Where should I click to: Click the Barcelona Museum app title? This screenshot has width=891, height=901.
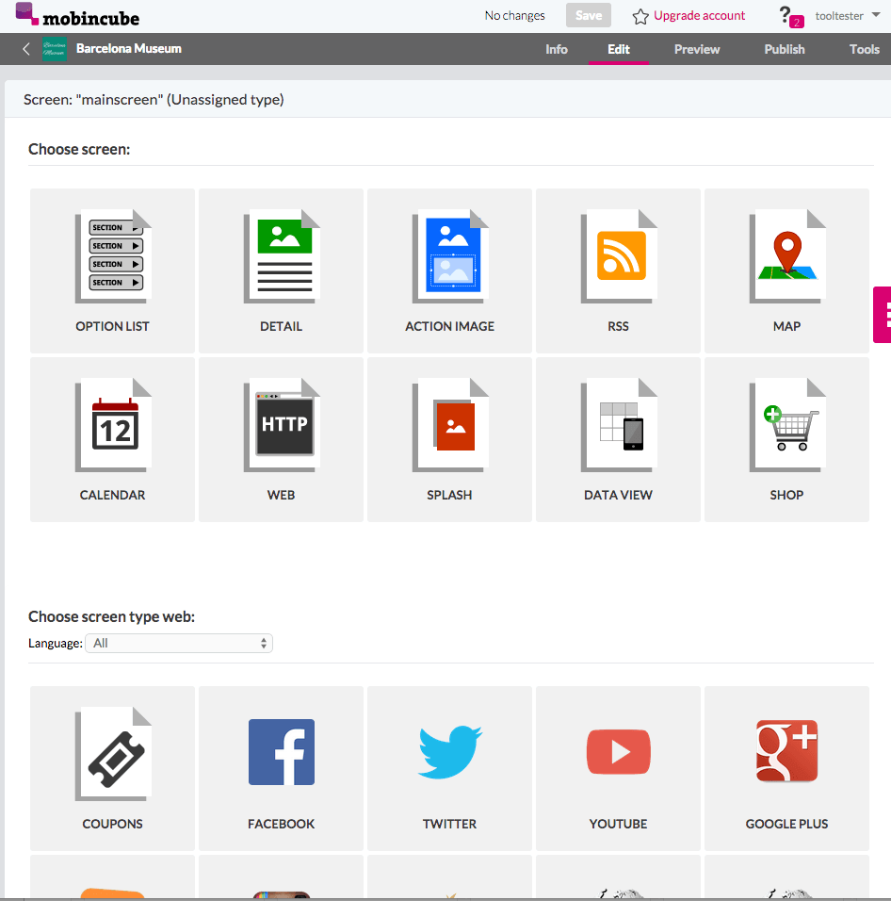point(129,49)
